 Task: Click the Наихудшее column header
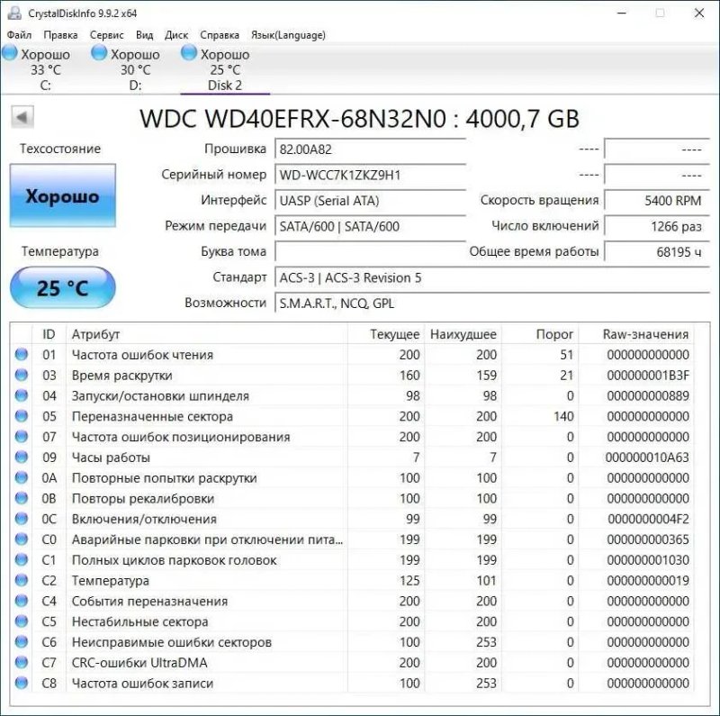pos(463,334)
